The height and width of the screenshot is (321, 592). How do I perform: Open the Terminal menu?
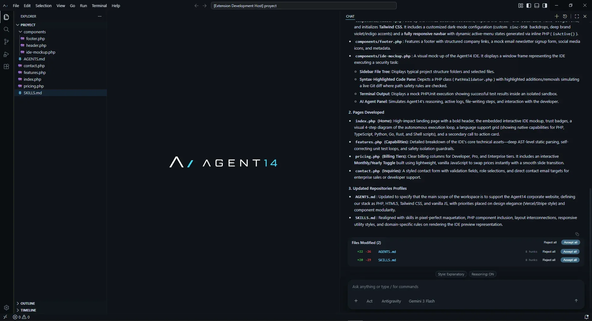(99, 6)
